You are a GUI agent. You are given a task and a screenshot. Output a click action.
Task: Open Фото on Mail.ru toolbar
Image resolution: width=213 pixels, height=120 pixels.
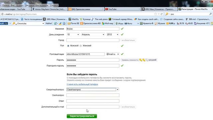pyautogui.click(x=128, y=23)
